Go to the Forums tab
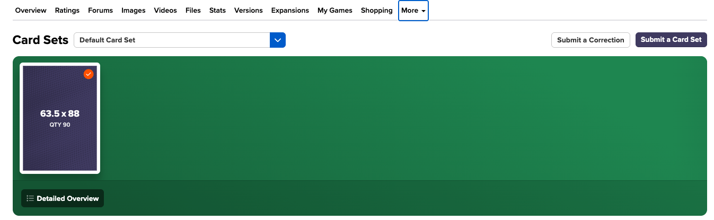Image resolution: width=714 pixels, height=220 pixels. pos(100,10)
